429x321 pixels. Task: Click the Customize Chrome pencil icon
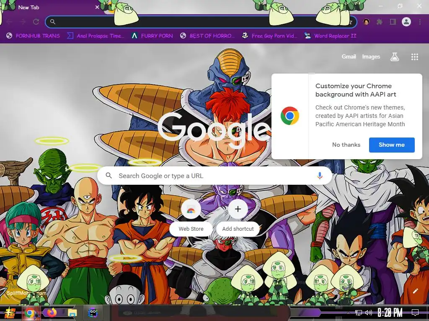[x=415, y=291]
